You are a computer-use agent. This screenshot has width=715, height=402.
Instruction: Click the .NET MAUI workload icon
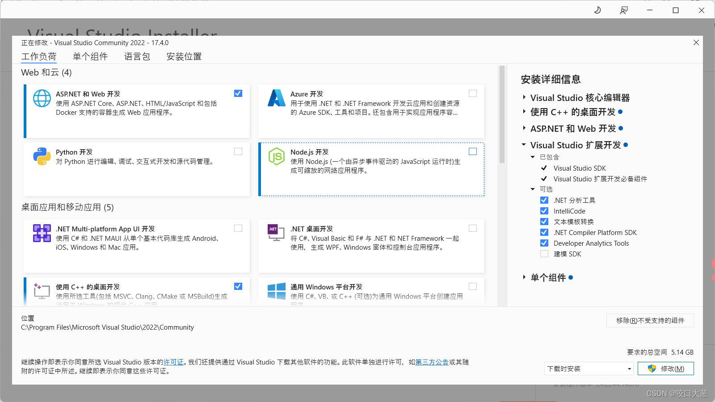[42, 233]
